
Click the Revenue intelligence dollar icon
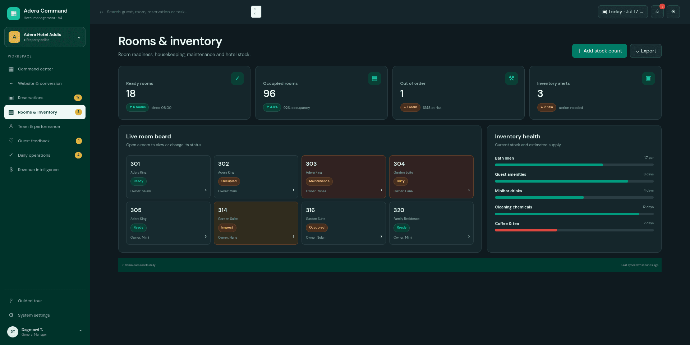pyautogui.click(x=11, y=170)
